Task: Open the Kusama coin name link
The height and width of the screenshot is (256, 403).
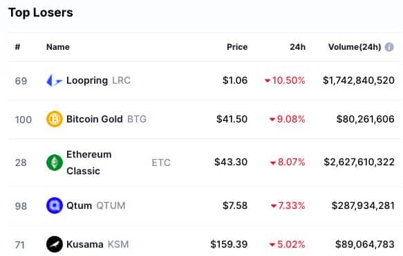Action: (x=85, y=244)
